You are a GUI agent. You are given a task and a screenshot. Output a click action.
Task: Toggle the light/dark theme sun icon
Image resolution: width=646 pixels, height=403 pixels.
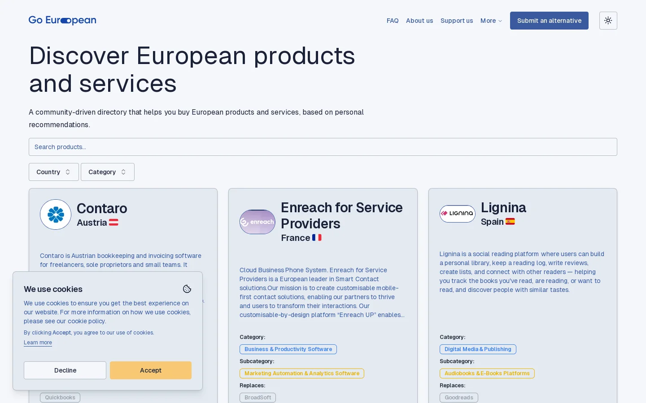pos(608,21)
